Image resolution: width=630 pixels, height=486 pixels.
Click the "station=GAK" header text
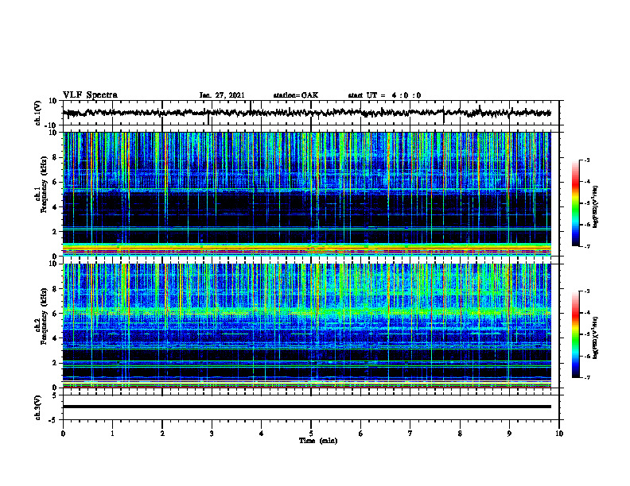click(x=296, y=95)
